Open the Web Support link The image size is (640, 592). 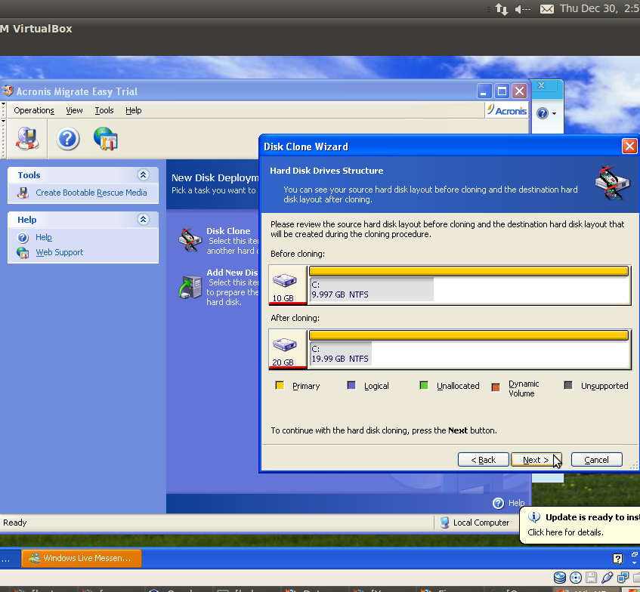(x=59, y=252)
